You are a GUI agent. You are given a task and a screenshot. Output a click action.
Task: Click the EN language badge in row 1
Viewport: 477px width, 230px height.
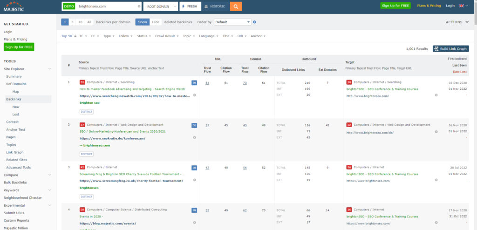(x=194, y=82)
